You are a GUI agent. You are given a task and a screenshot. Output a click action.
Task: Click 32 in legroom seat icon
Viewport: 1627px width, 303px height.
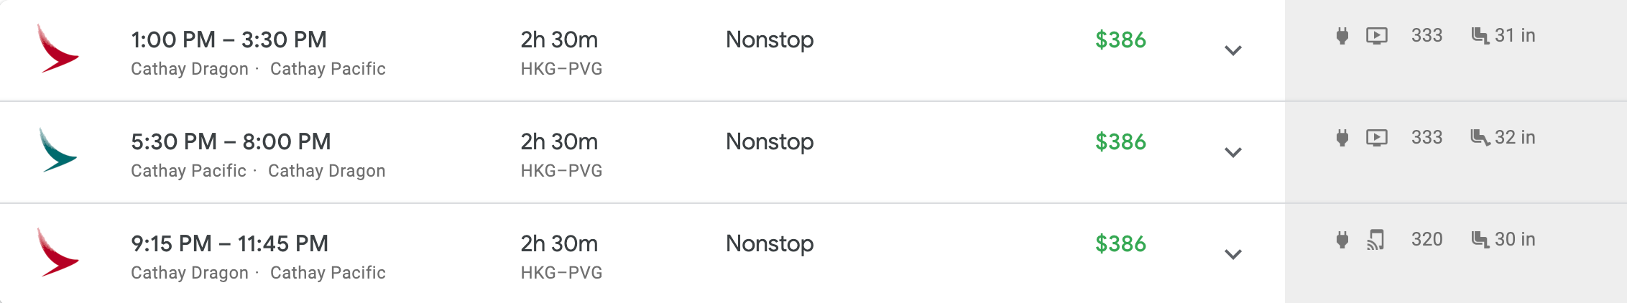point(1480,138)
